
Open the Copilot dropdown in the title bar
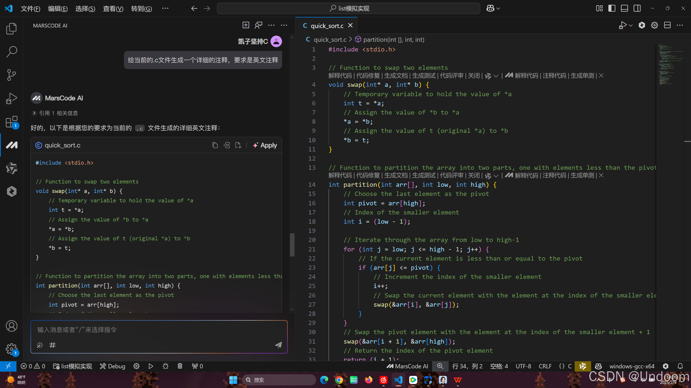[498, 8]
